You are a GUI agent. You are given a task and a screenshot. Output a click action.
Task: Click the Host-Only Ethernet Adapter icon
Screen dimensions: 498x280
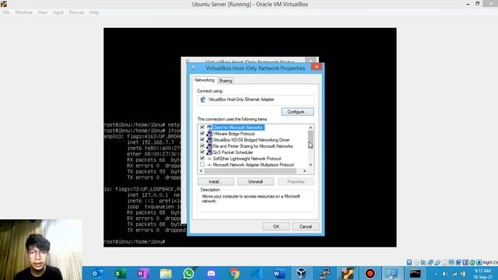pyautogui.click(x=202, y=100)
